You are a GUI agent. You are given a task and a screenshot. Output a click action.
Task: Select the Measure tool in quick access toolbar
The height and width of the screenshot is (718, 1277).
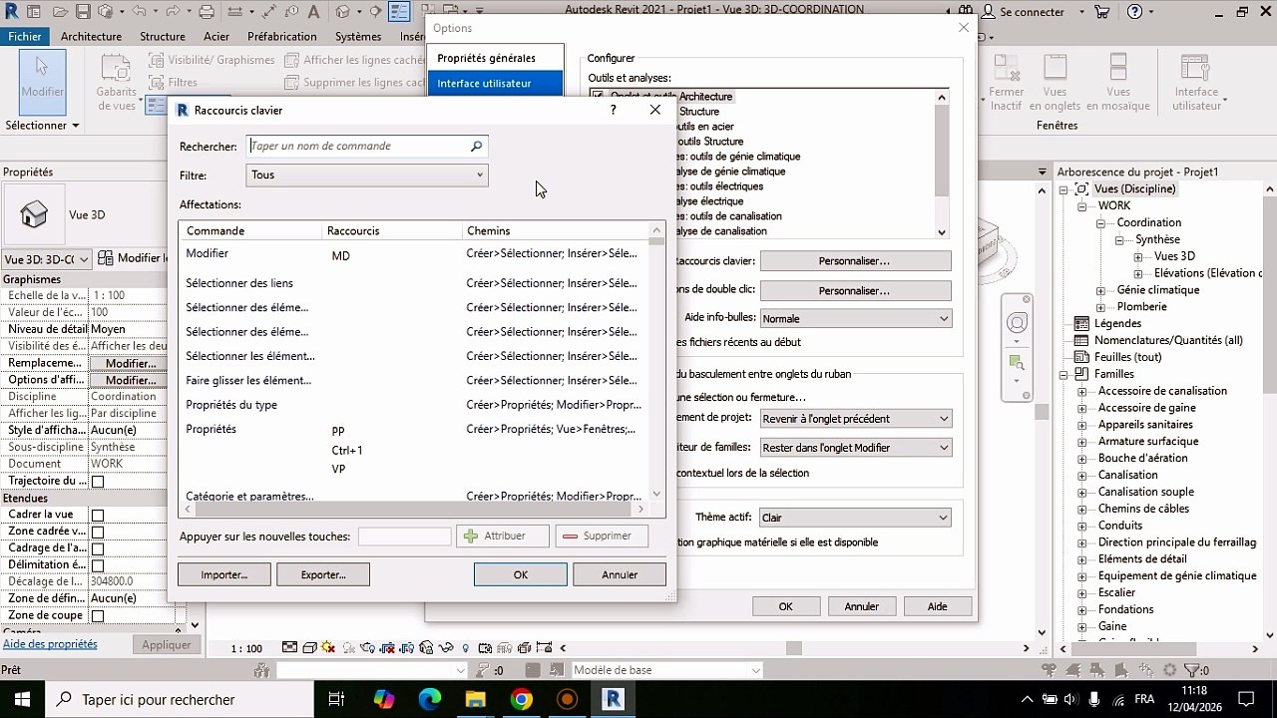click(x=234, y=12)
